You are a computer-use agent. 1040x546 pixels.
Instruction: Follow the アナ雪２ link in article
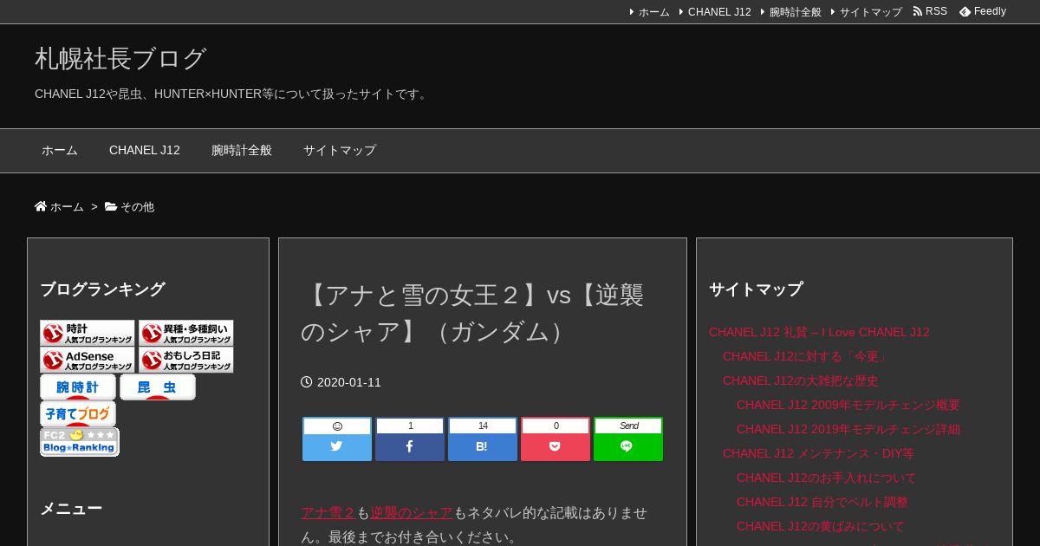(328, 513)
